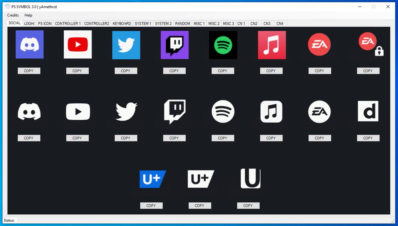Viewport: 398px width, 226px height.
Task: Click the white Spotify icon
Action: (223, 111)
